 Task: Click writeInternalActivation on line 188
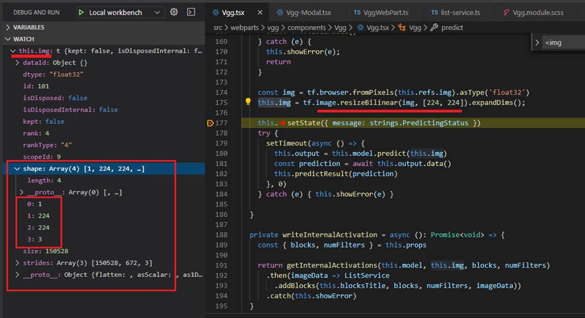330,235
